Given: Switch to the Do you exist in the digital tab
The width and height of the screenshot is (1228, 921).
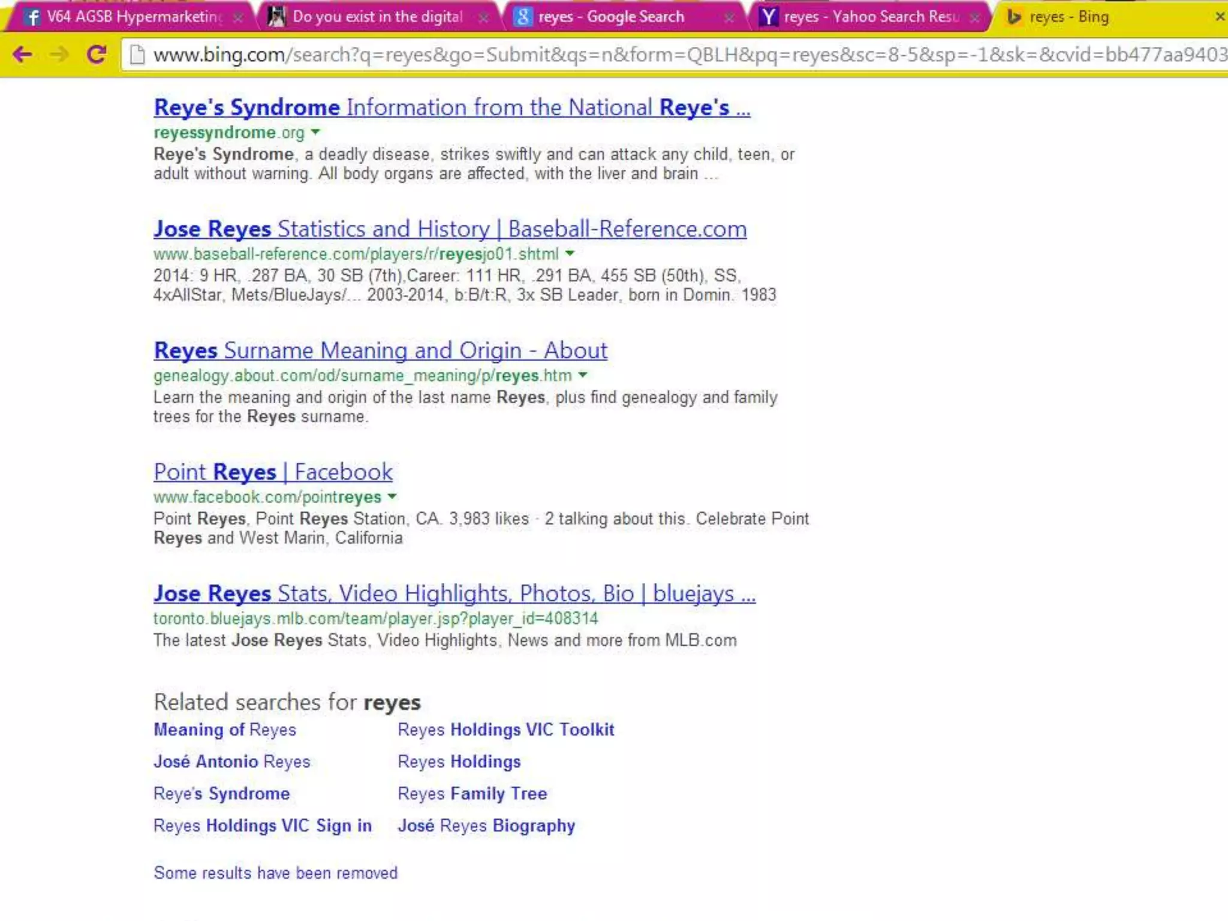Looking at the screenshot, I should pyautogui.click(x=378, y=17).
